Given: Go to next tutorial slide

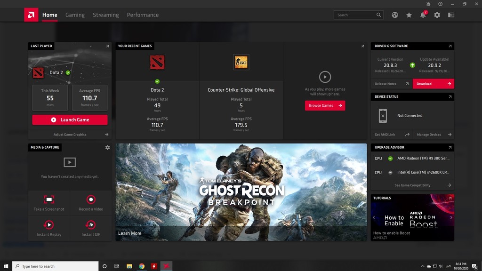Looking at the screenshot, I should (x=451, y=217).
